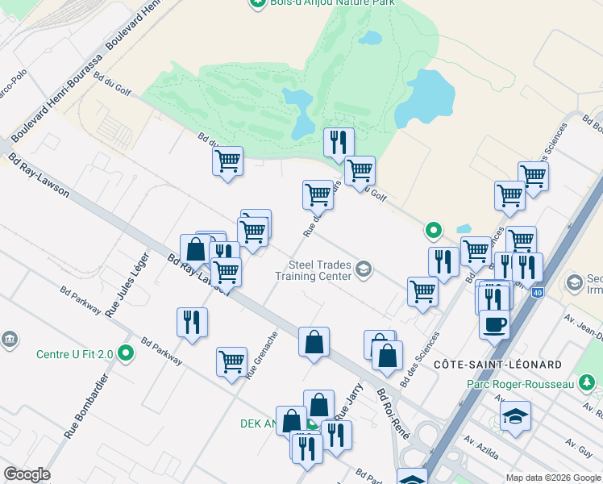Click the Boulevard Henri-Bourassa label
Viewport: 603px width, 484px height.
coord(57,98)
